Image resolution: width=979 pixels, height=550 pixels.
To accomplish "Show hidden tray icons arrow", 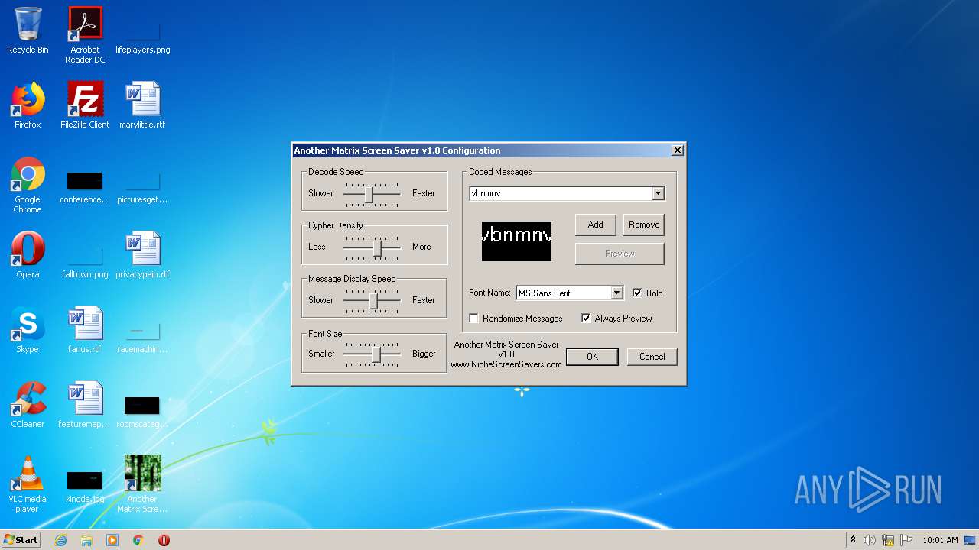I will [853, 540].
